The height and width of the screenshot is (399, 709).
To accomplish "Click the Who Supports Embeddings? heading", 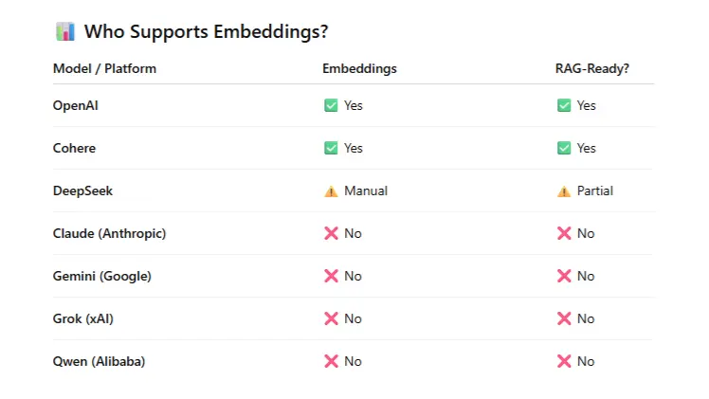I will 206,31.
